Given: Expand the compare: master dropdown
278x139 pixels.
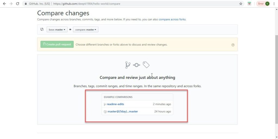Looking at the screenshot, I should coord(86,30).
